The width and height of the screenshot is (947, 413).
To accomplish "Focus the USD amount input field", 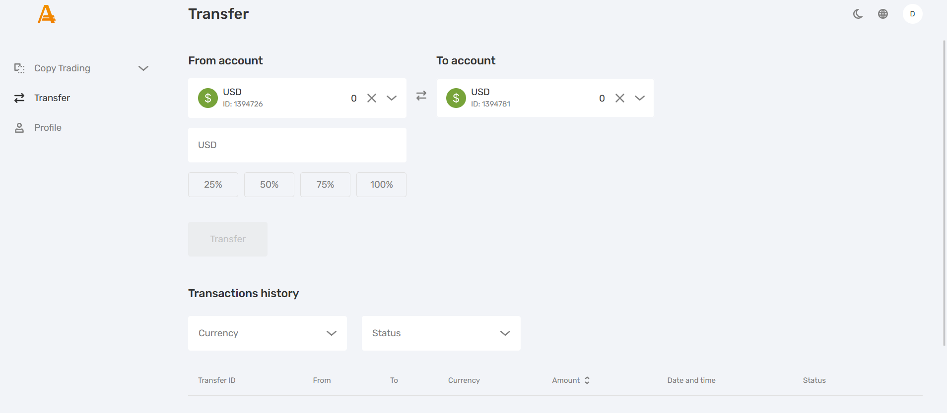I will pos(297,145).
